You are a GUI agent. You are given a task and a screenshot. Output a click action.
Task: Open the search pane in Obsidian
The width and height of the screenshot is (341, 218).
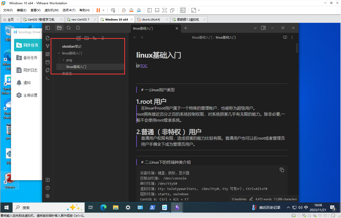point(68,28)
